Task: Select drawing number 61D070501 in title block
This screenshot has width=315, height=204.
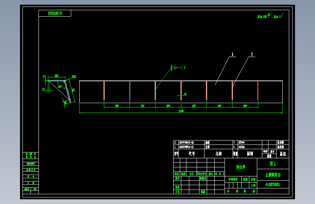Action: tap(272, 184)
